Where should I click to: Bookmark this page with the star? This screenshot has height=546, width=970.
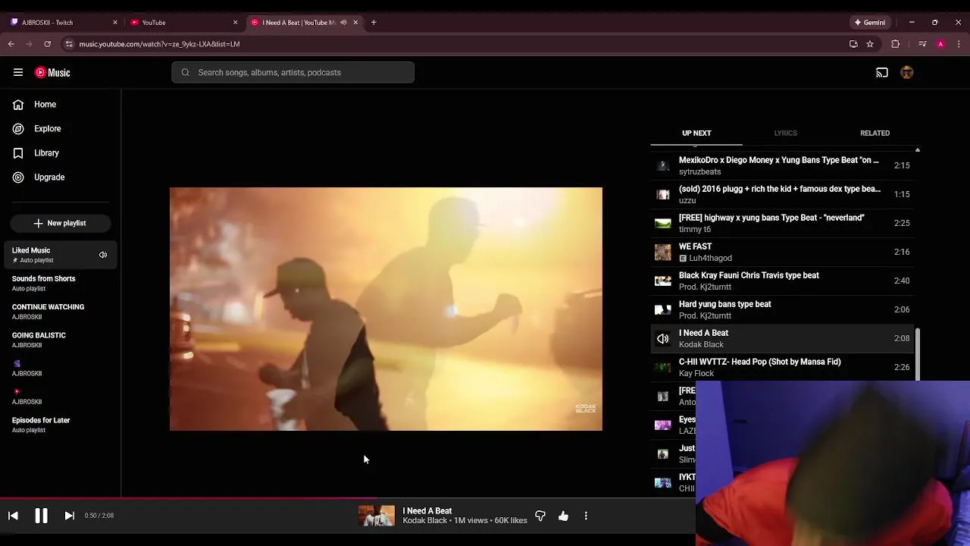coord(870,44)
